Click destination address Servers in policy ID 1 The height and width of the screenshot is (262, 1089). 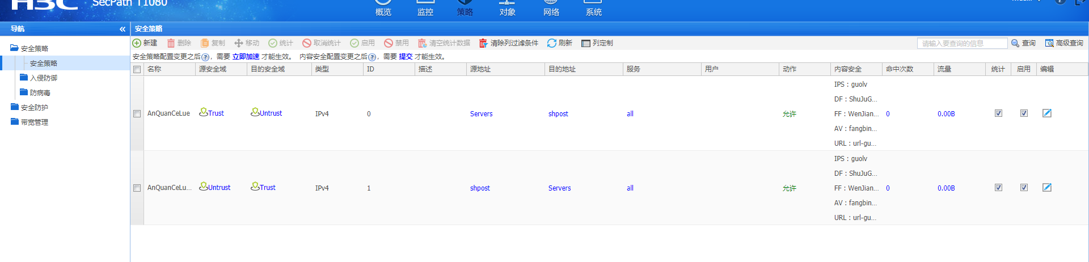click(560, 188)
